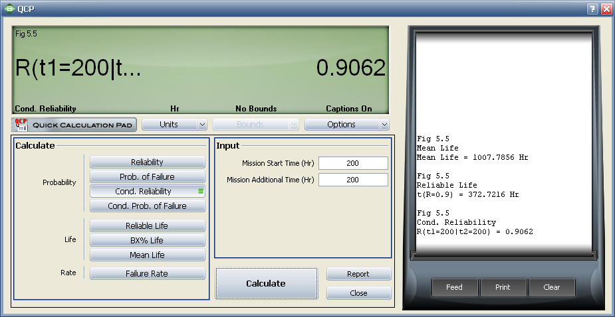This screenshot has height=317, width=615.
Task: Click the R(t1=200|t... display label
Action: (x=78, y=68)
